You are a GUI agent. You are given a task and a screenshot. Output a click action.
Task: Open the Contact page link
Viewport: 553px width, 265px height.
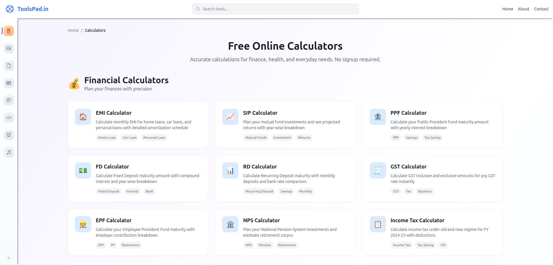(x=541, y=9)
